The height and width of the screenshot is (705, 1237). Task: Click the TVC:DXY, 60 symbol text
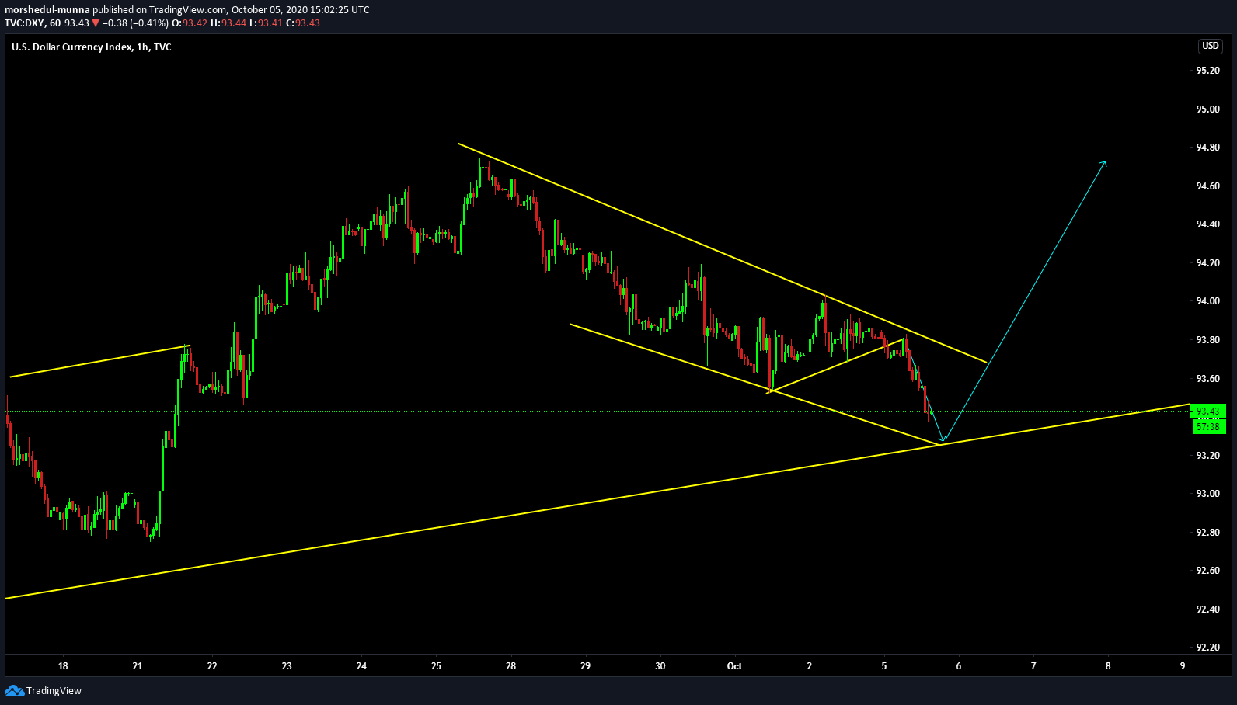(x=33, y=23)
